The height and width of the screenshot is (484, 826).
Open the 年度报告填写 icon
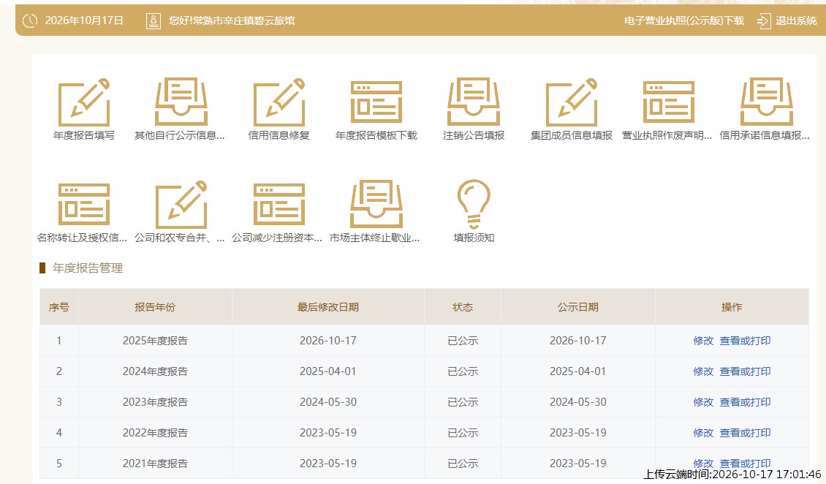pos(84,102)
